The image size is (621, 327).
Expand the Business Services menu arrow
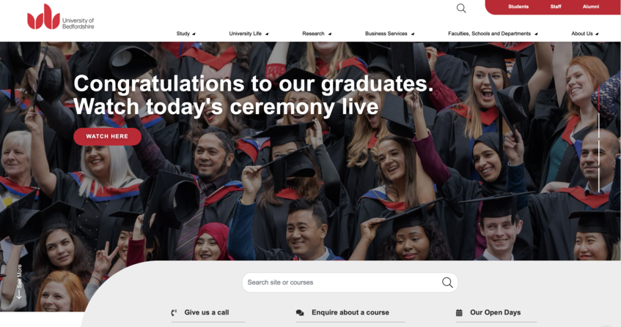pos(412,34)
